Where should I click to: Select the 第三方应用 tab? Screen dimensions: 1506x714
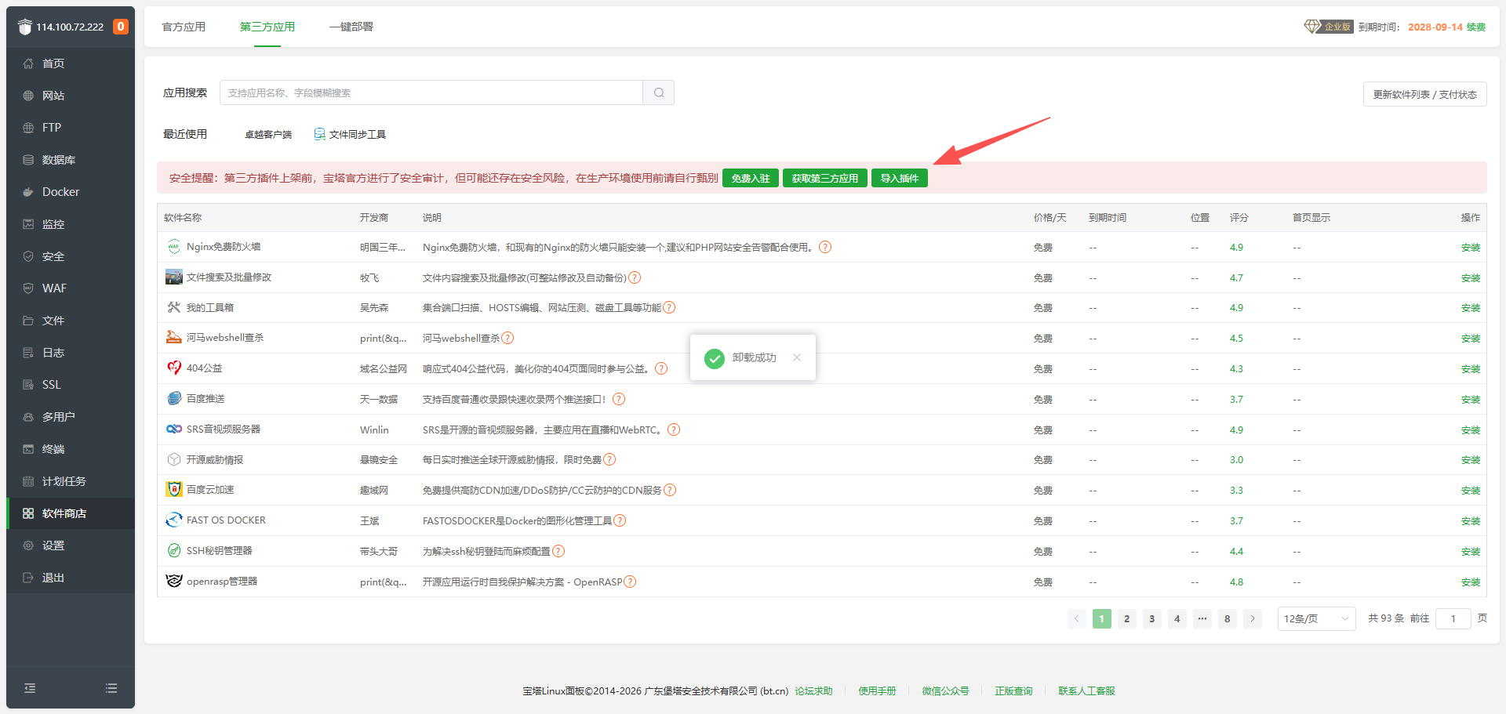267,27
